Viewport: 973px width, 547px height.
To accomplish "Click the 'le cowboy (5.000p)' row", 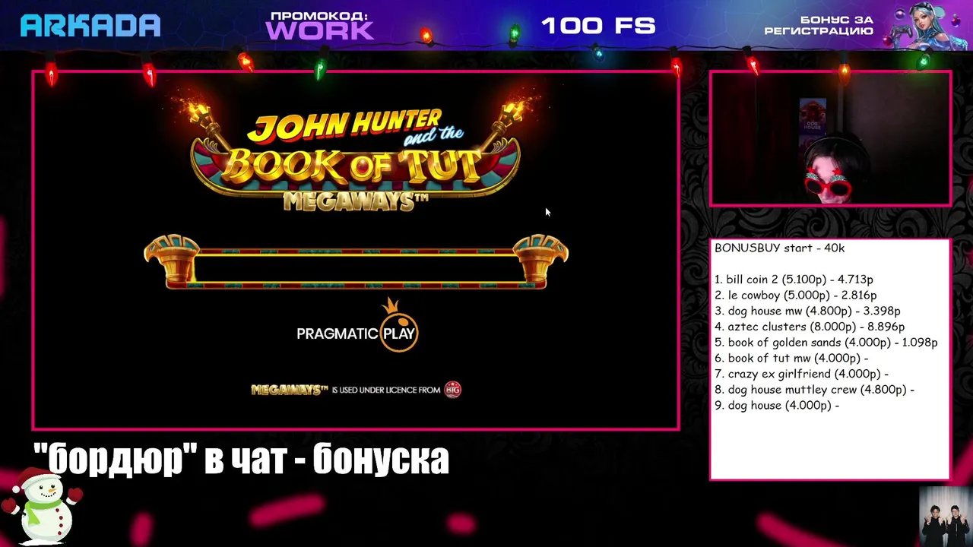I will click(x=795, y=296).
